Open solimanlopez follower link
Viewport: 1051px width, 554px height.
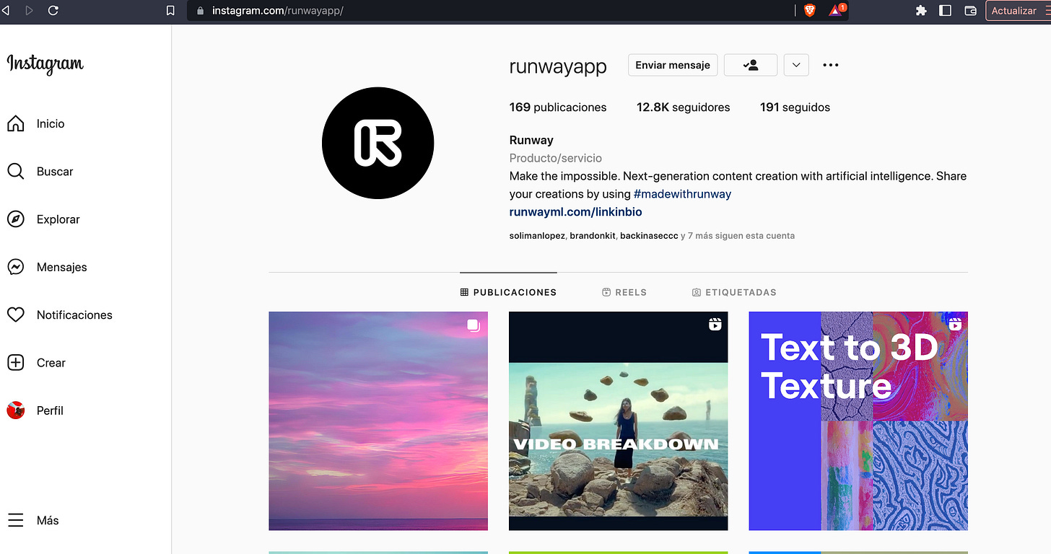click(x=537, y=236)
